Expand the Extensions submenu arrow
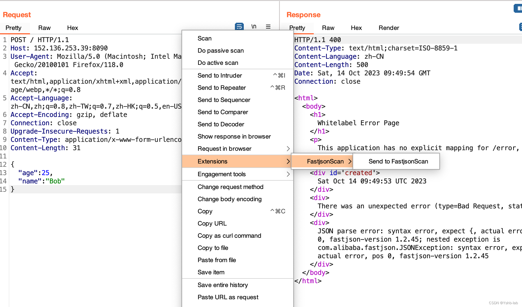 (x=288, y=161)
